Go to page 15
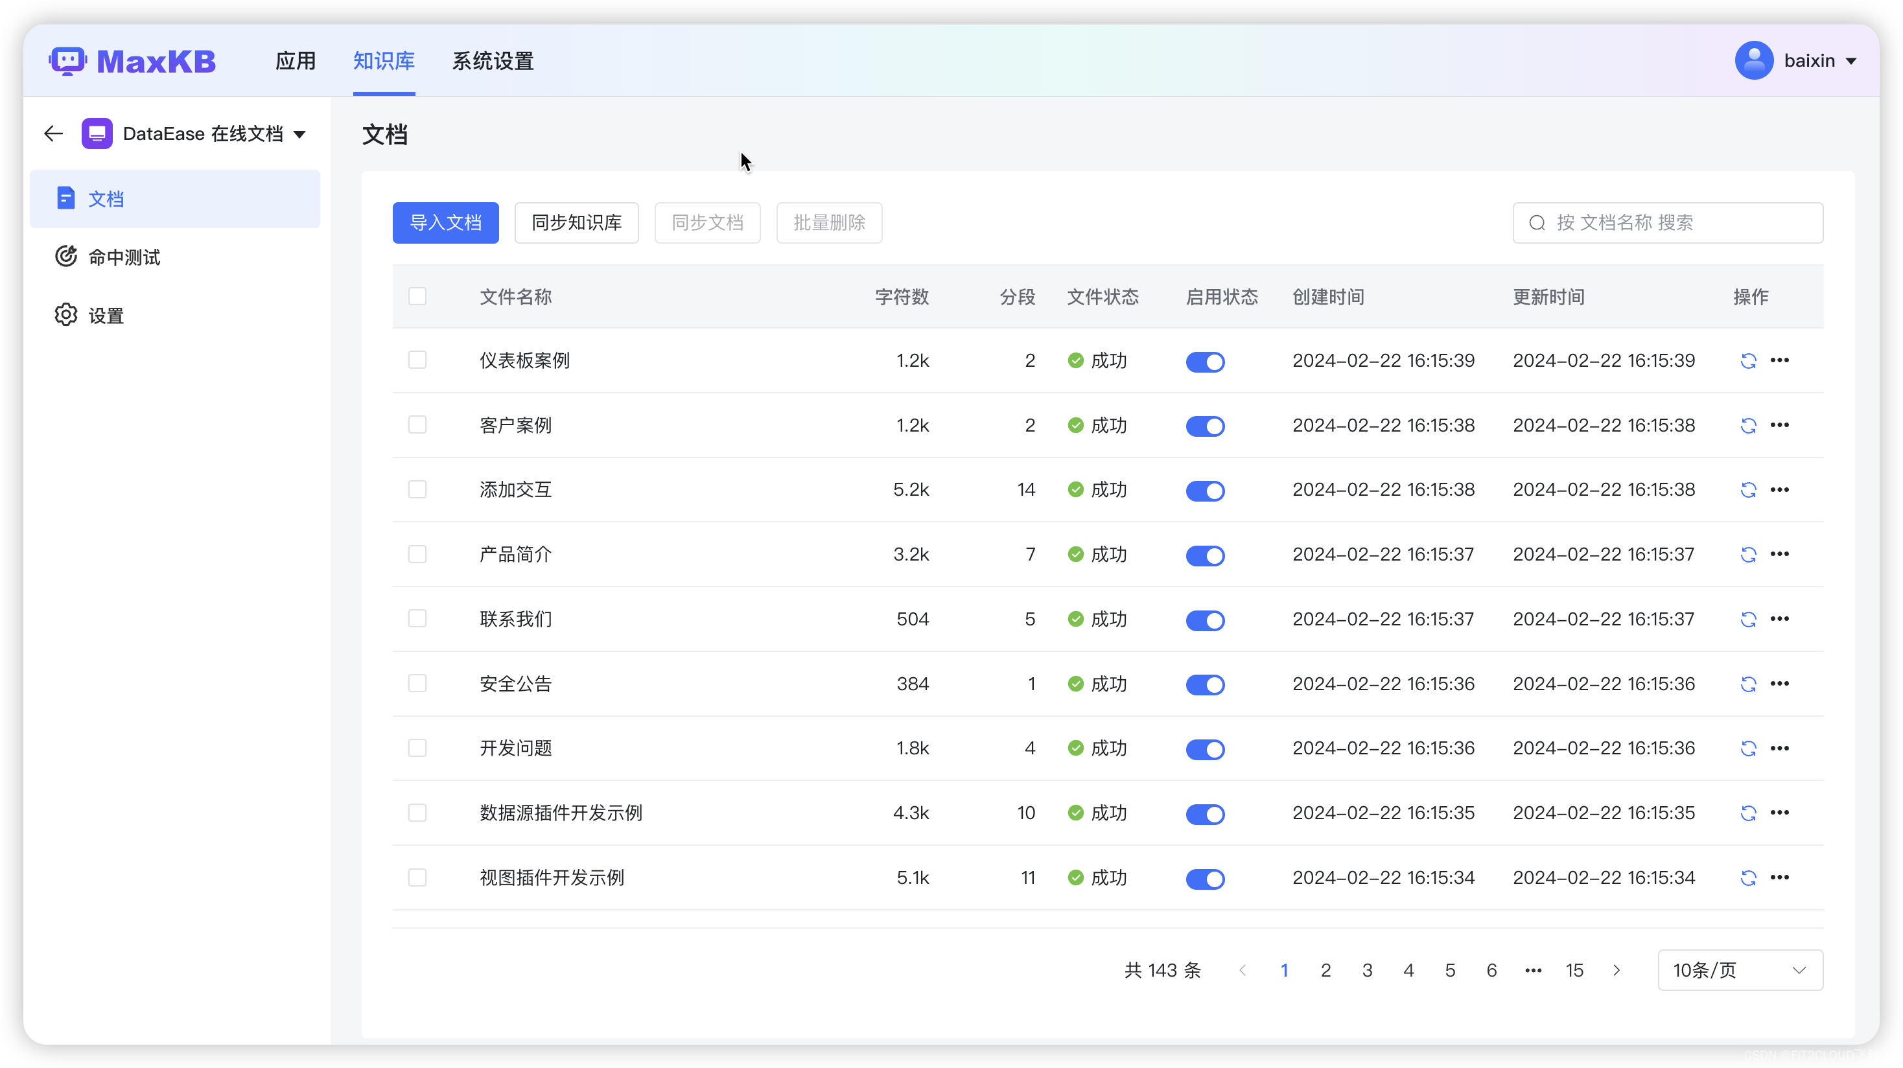 (x=1574, y=969)
